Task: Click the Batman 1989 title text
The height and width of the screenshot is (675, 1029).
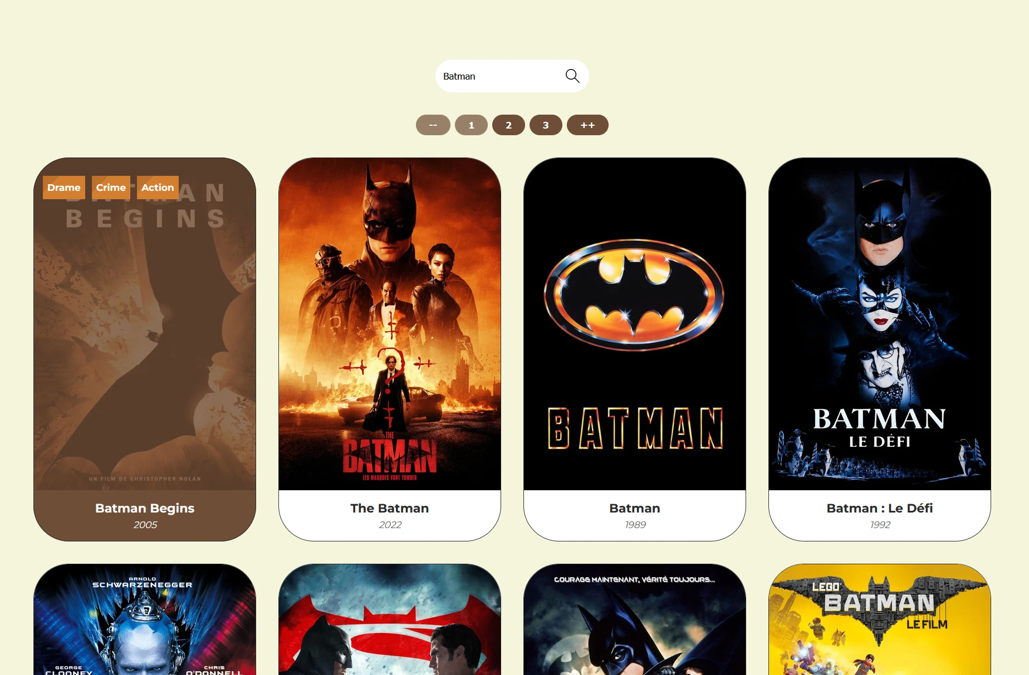Action: (x=635, y=508)
